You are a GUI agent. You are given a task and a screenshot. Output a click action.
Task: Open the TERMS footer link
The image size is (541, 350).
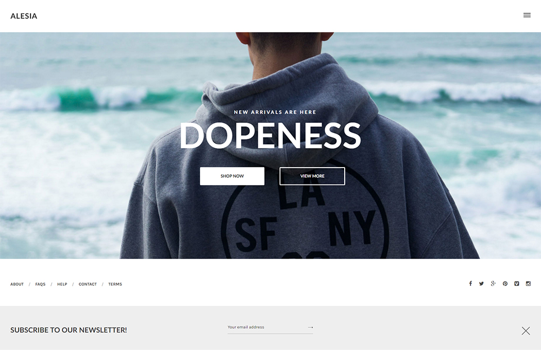coord(115,284)
